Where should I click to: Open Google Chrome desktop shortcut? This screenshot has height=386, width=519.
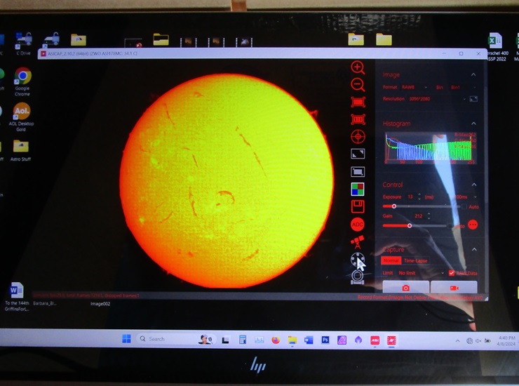pyautogui.click(x=22, y=81)
